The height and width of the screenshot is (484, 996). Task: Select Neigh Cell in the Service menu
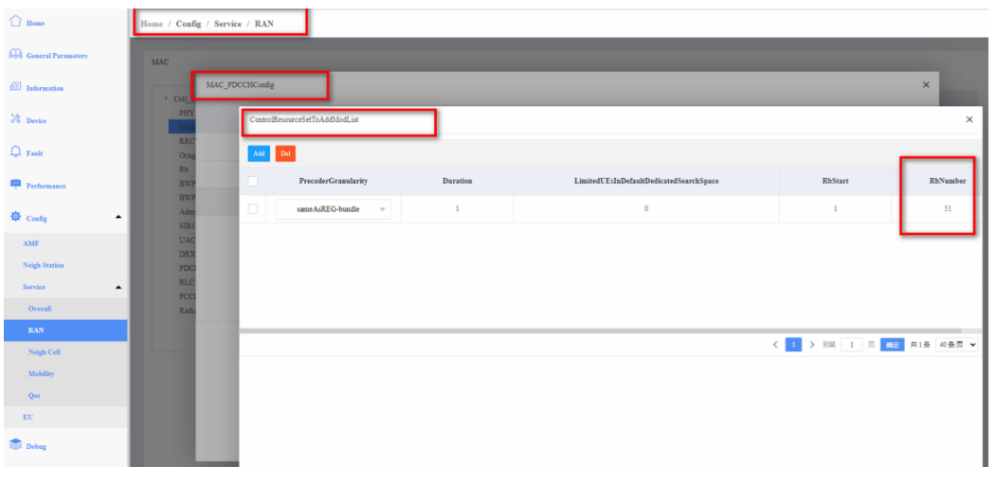44,351
